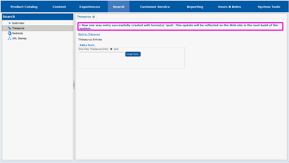This screenshot has width=289, height=163.
Task: Close the Thesaurus tab
Action: click(x=94, y=17)
